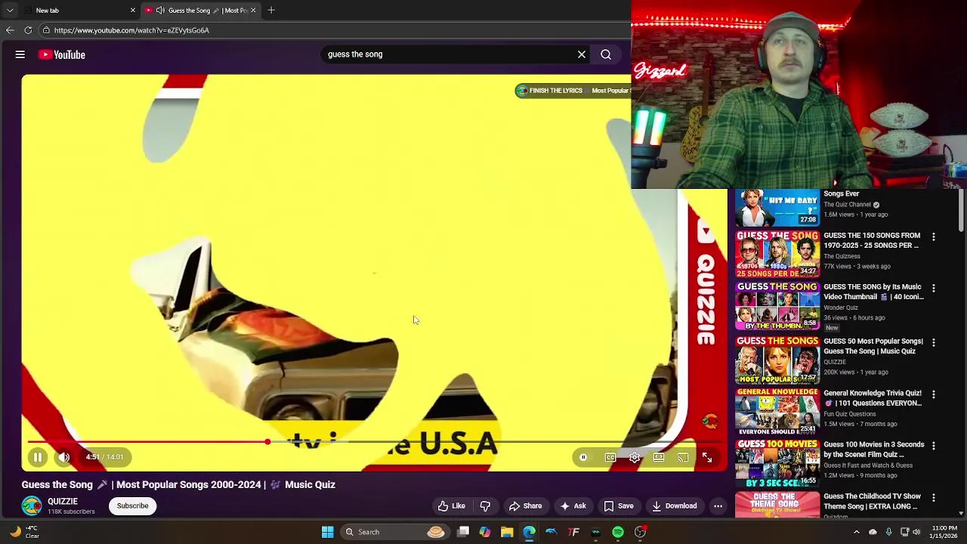Open options menu for 'Music Video Thumbnail' video

pos(934,288)
